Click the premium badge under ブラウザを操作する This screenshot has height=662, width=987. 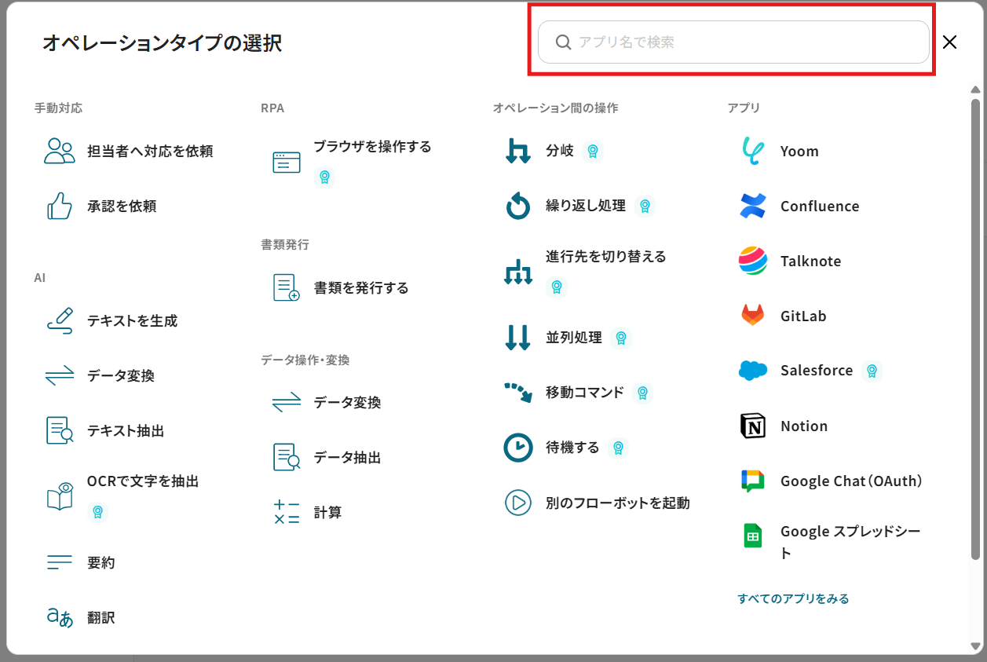point(324,177)
